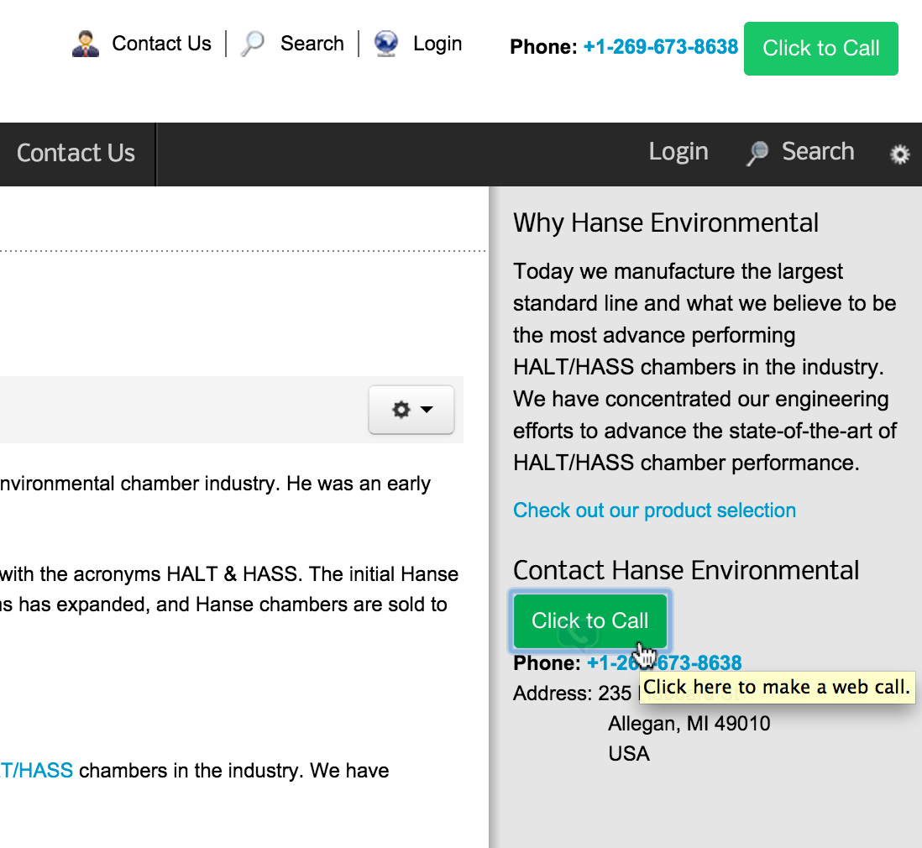
Task: Click the globe Login icon
Action: coord(386,44)
